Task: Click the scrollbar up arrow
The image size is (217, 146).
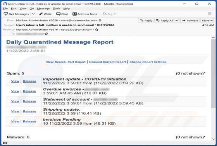Action: (213, 38)
